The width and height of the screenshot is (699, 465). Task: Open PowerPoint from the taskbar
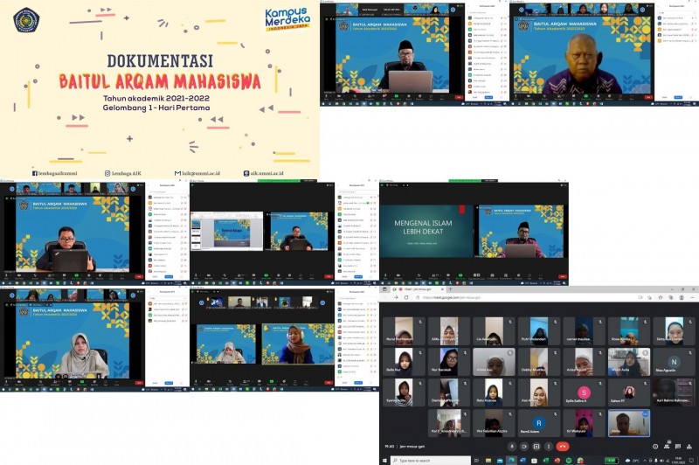(x=557, y=461)
